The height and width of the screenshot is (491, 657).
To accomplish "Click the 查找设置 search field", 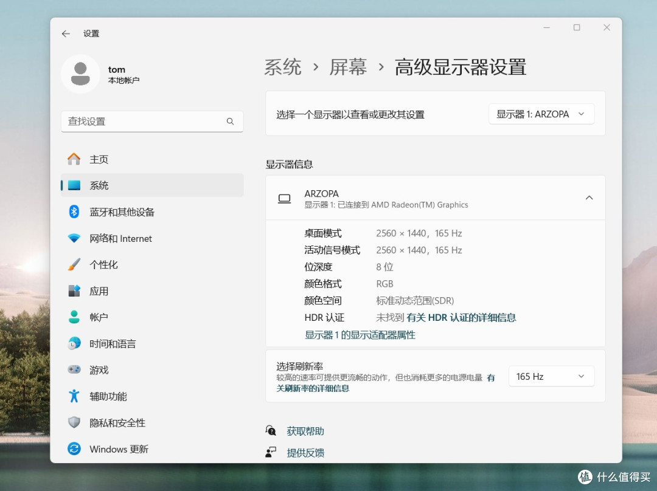I will (x=152, y=122).
